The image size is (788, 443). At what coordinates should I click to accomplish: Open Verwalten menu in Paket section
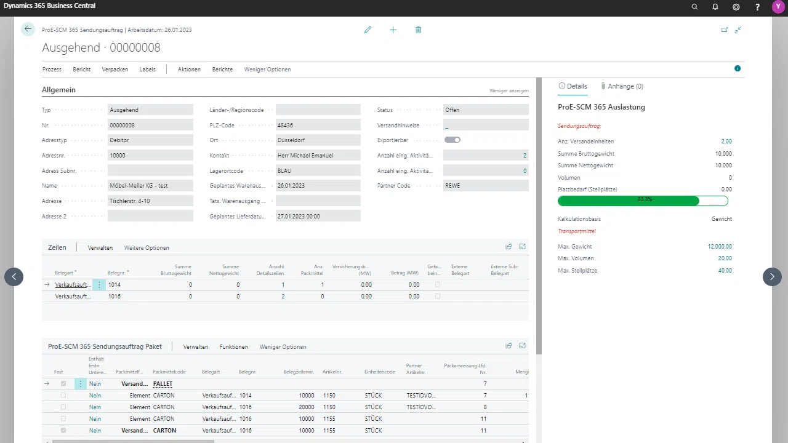click(x=196, y=347)
